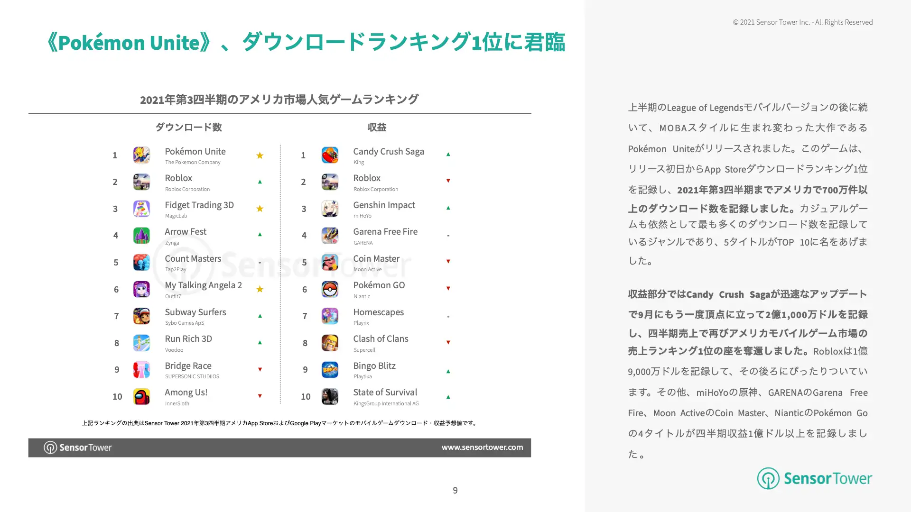Screen dimensions: 911x512
Task: Click the text Bingo Blitz
Action: [x=374, y=366]
